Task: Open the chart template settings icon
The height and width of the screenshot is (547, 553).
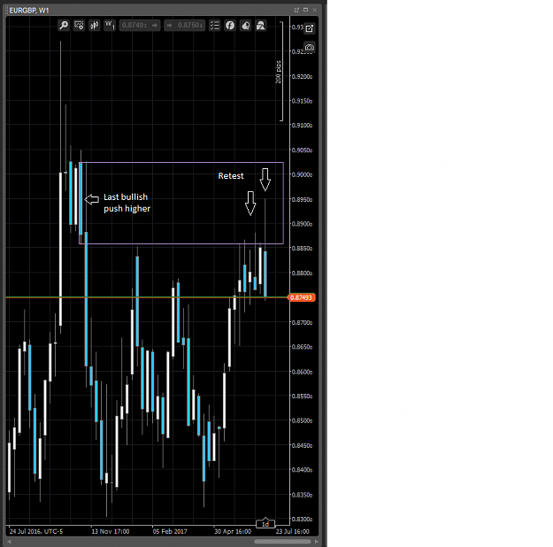Action: click(79, 26)
